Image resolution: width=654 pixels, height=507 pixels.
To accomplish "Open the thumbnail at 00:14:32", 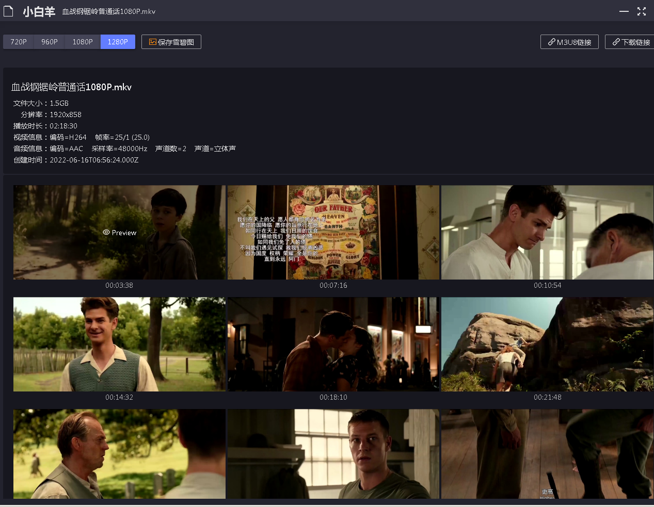I will coord(119,345).
